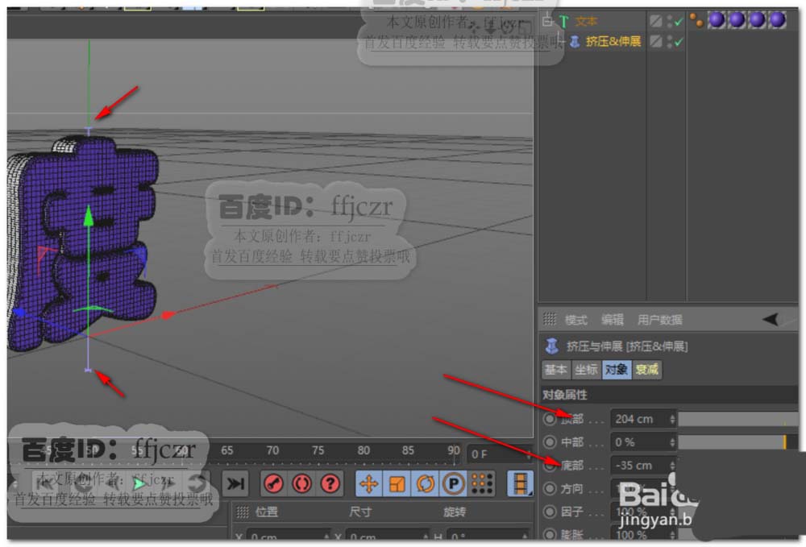Open the filmstrip playback settings icon
Screen dimensions: 806x547
tap(520, 484)
